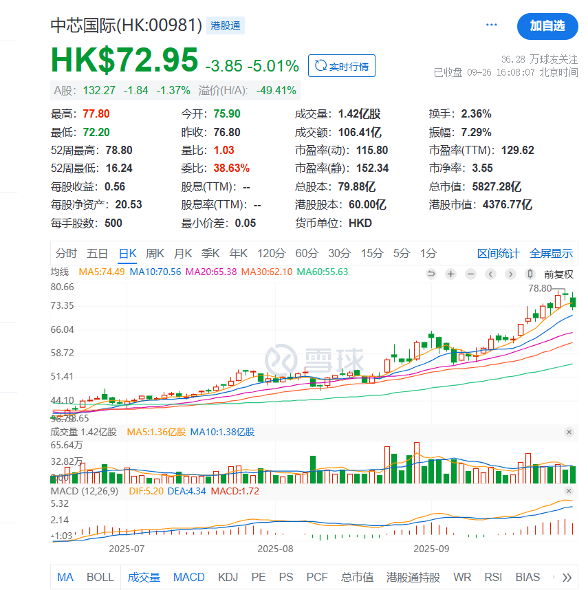The image size is (588, 590).
Task: Click the latest candlestick on the K chart
Action: (x=573, y=301)
